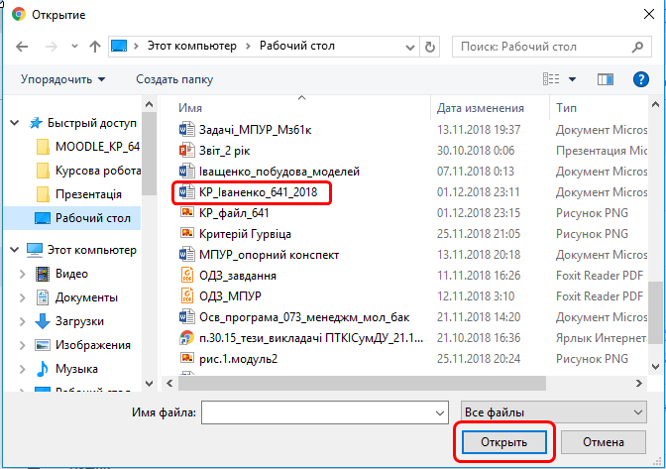The height and width of the screenshot is (469, 666).
Task: Sort by the Дата изменения column header
Action: pos(481,108)
